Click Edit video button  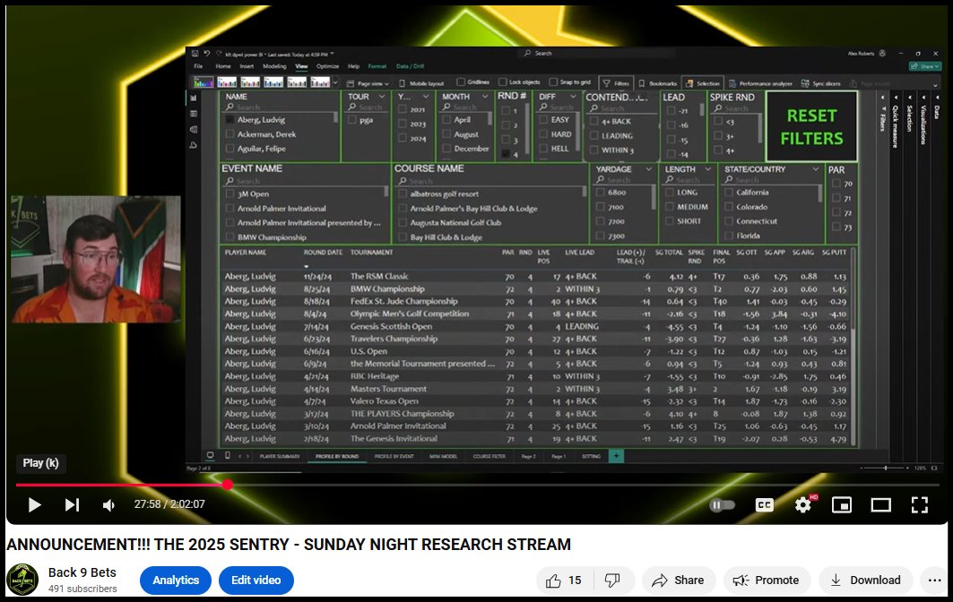click(256, 580)
